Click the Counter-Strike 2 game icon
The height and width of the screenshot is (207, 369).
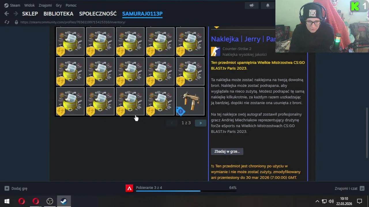click(216, 51)
